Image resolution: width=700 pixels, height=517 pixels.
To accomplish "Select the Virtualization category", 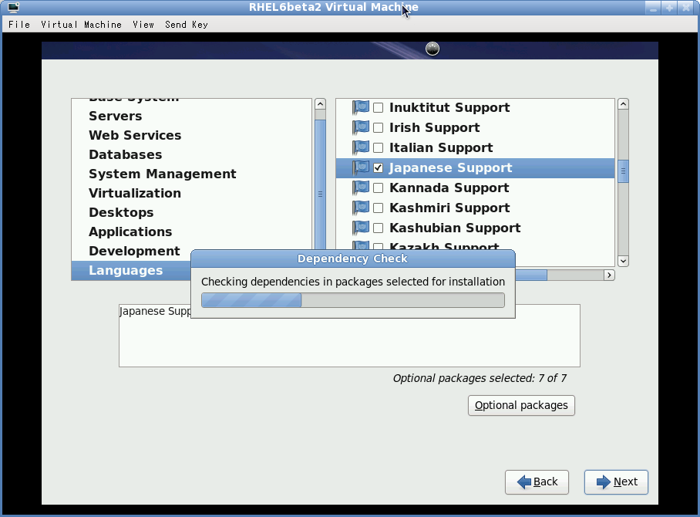I will pos(191,193).
